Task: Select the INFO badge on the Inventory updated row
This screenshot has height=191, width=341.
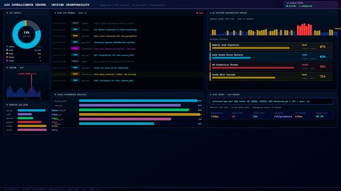Action: (75, 42)
